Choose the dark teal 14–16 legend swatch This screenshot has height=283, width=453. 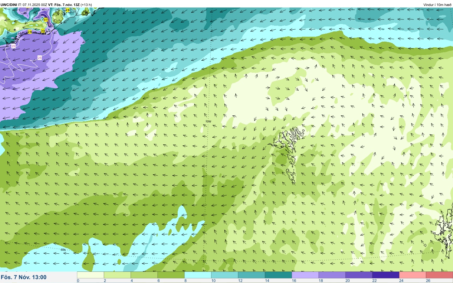coord(279,275)
